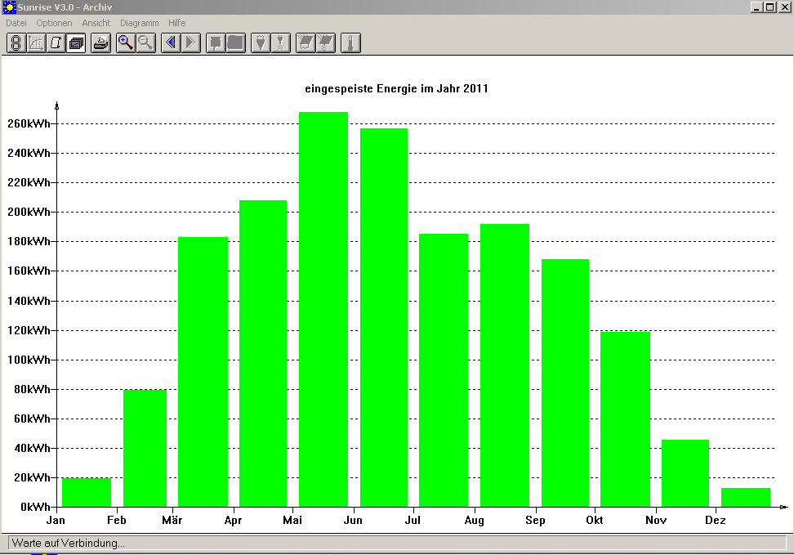Click the folder-shaped toolbar icon
This screenshot has width=794, height=555.
coord(236,43)
